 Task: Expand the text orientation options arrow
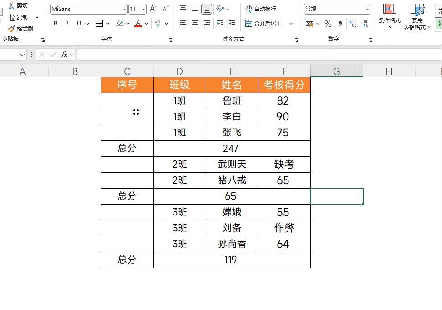(228, 9)
